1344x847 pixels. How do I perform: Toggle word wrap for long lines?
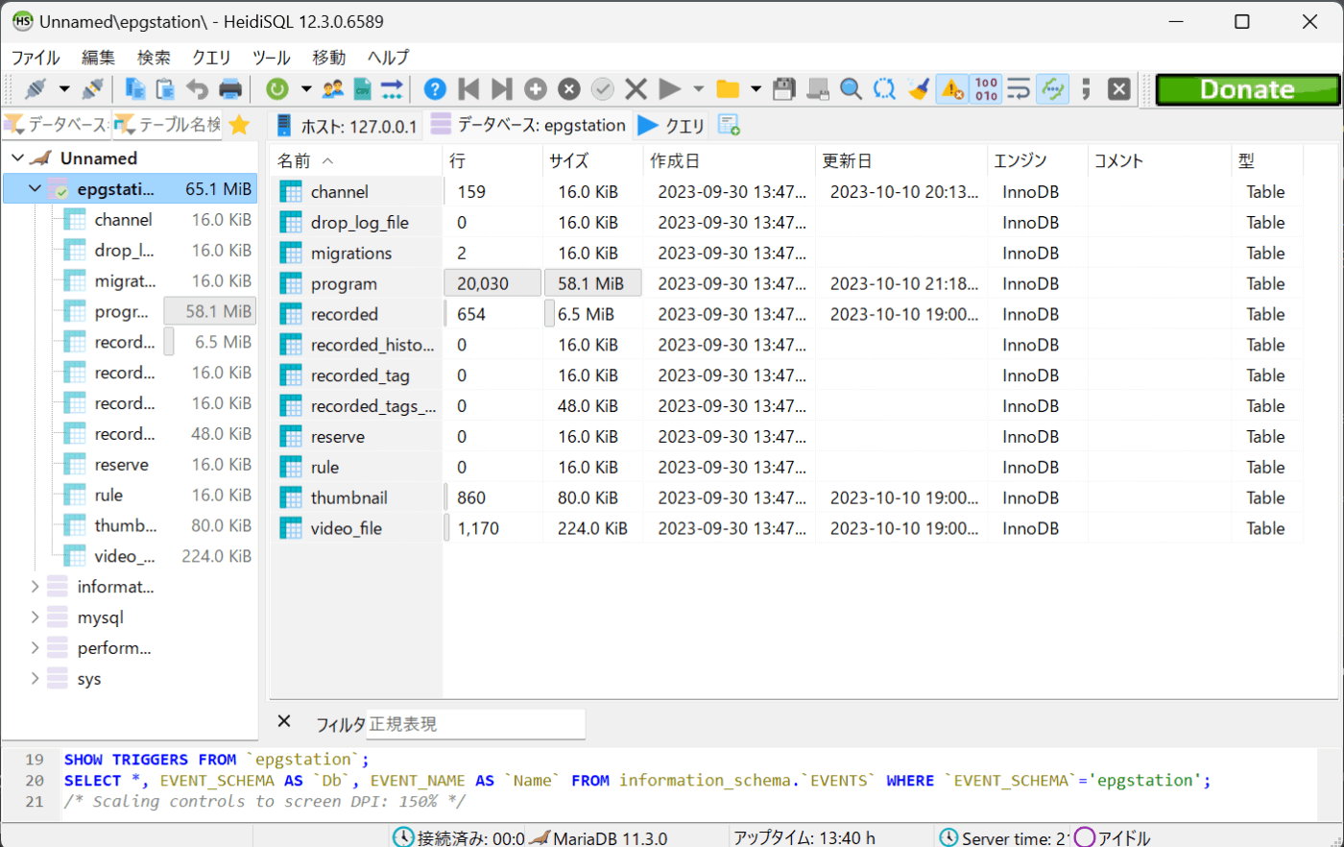tap(1019, 89)
